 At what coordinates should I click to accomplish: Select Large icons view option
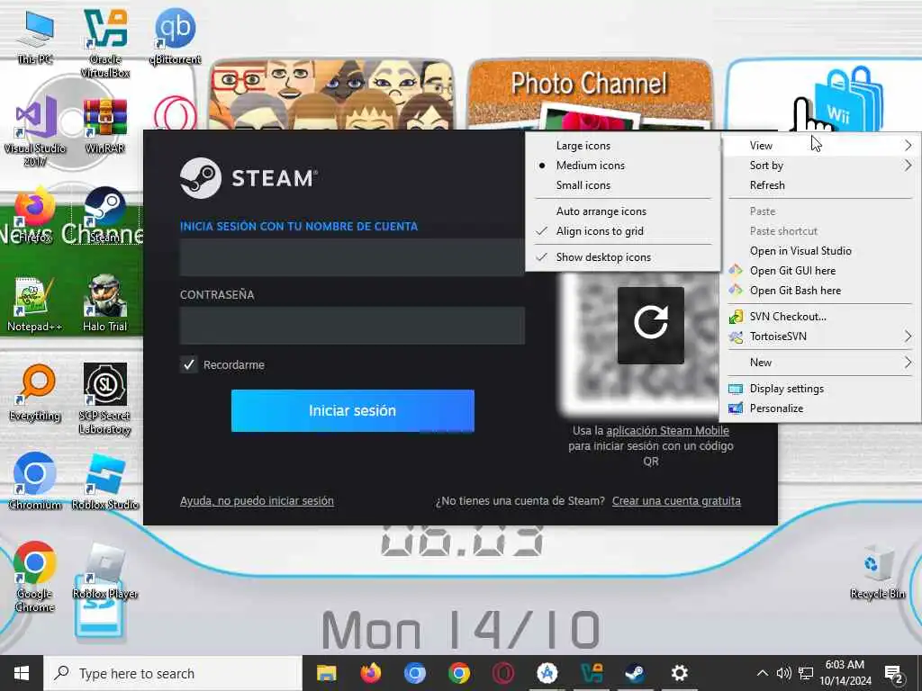[623, 146]
